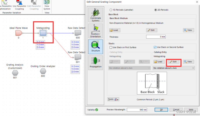Image resolution: width=200 pixels, height=116 pixels.
Task: Edit the Base Block Medium
Action: [x=151, y=30]
